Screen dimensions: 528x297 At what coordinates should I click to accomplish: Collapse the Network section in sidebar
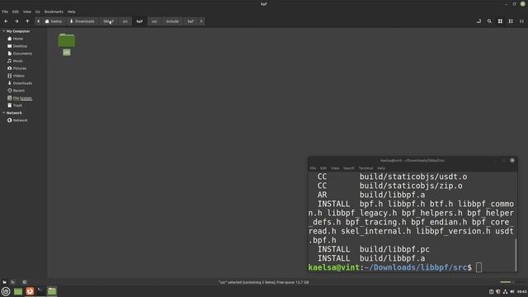[3, 113]
